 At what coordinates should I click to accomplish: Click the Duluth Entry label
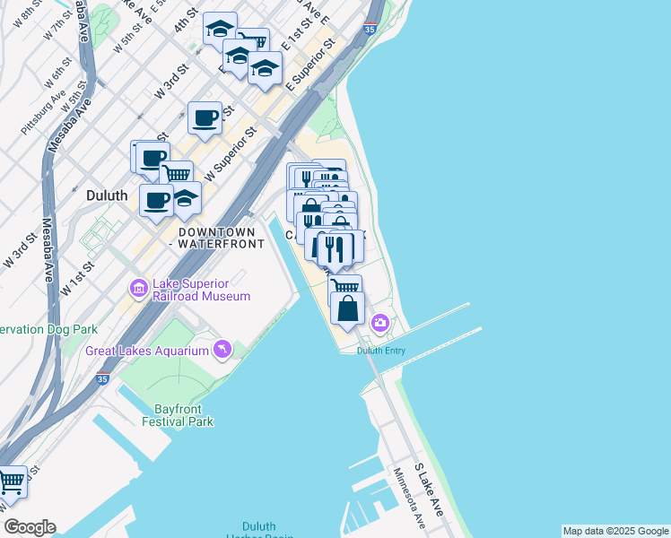[x=381, y=351]
